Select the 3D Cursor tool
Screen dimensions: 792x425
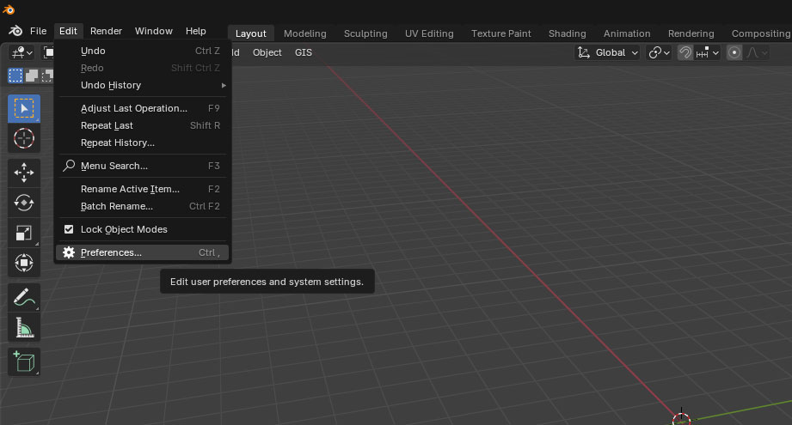coord(24,138)
